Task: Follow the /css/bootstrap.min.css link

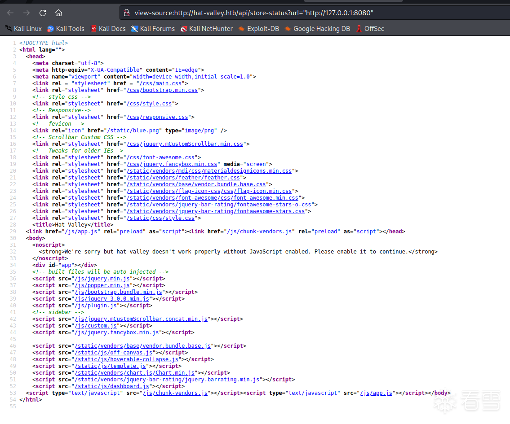Action: pyautogui.click(x=162, y=90)
